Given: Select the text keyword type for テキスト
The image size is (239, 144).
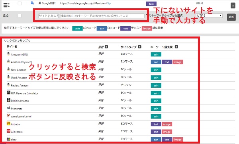Looking at the screenshot, I should click(125, 29).
